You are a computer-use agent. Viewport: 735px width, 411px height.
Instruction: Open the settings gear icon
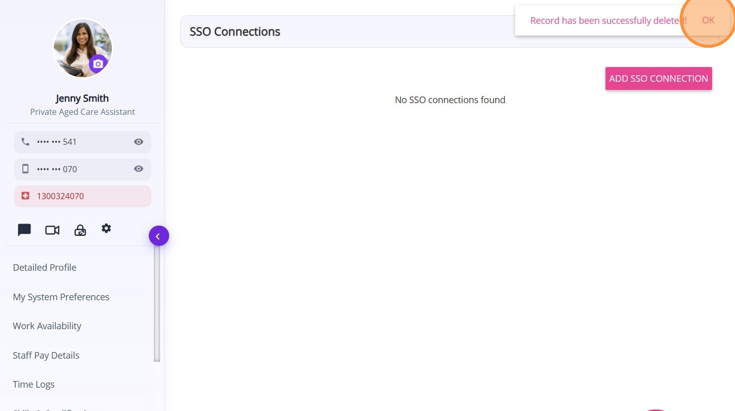tap(106, 229)
